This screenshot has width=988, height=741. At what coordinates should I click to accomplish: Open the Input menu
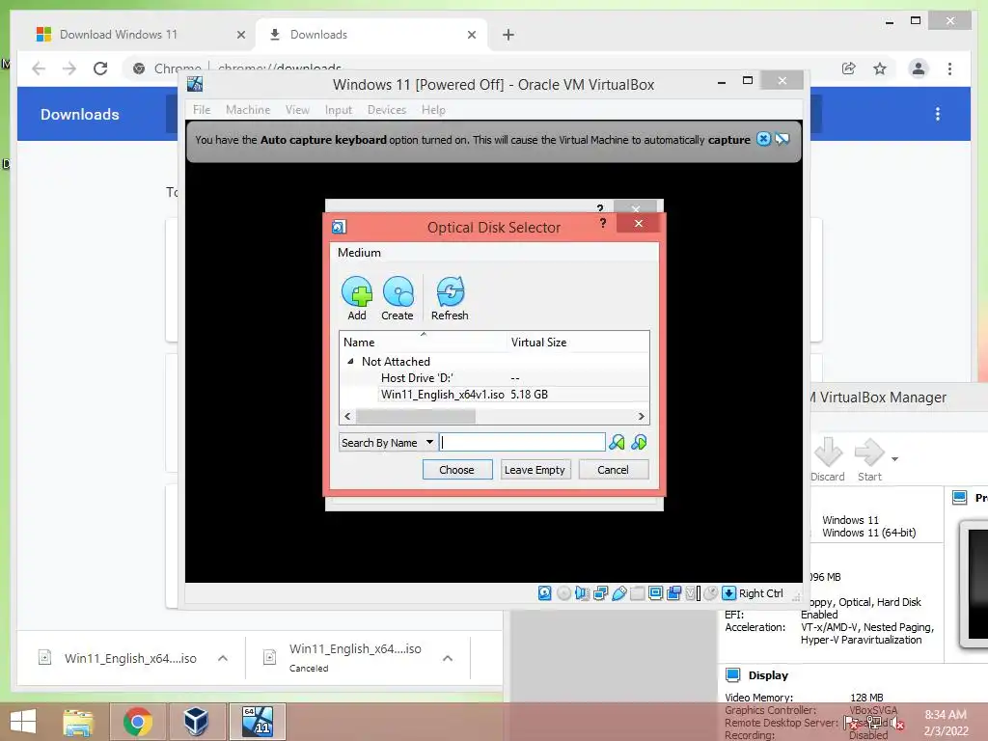(x=339, y=110)
